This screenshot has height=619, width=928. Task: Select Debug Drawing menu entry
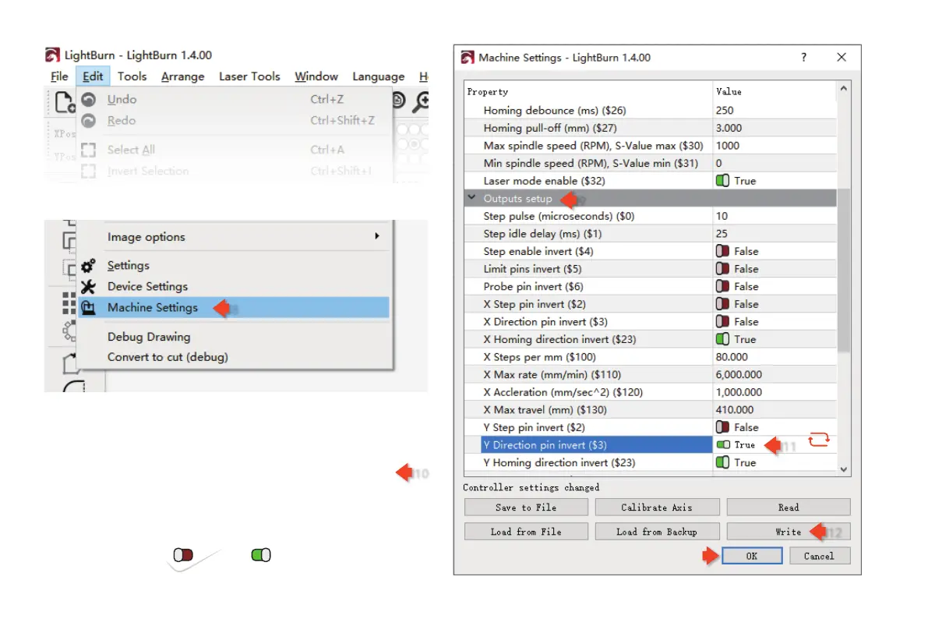(x=235, y=337)
